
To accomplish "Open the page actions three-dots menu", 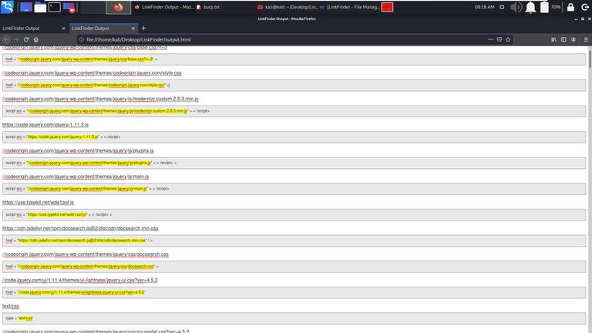I will (x=490, y=39).
